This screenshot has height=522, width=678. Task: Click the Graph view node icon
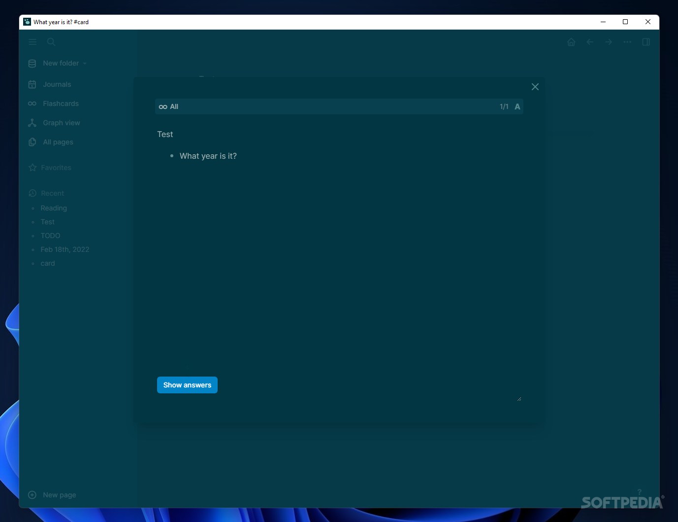point(32,123)
